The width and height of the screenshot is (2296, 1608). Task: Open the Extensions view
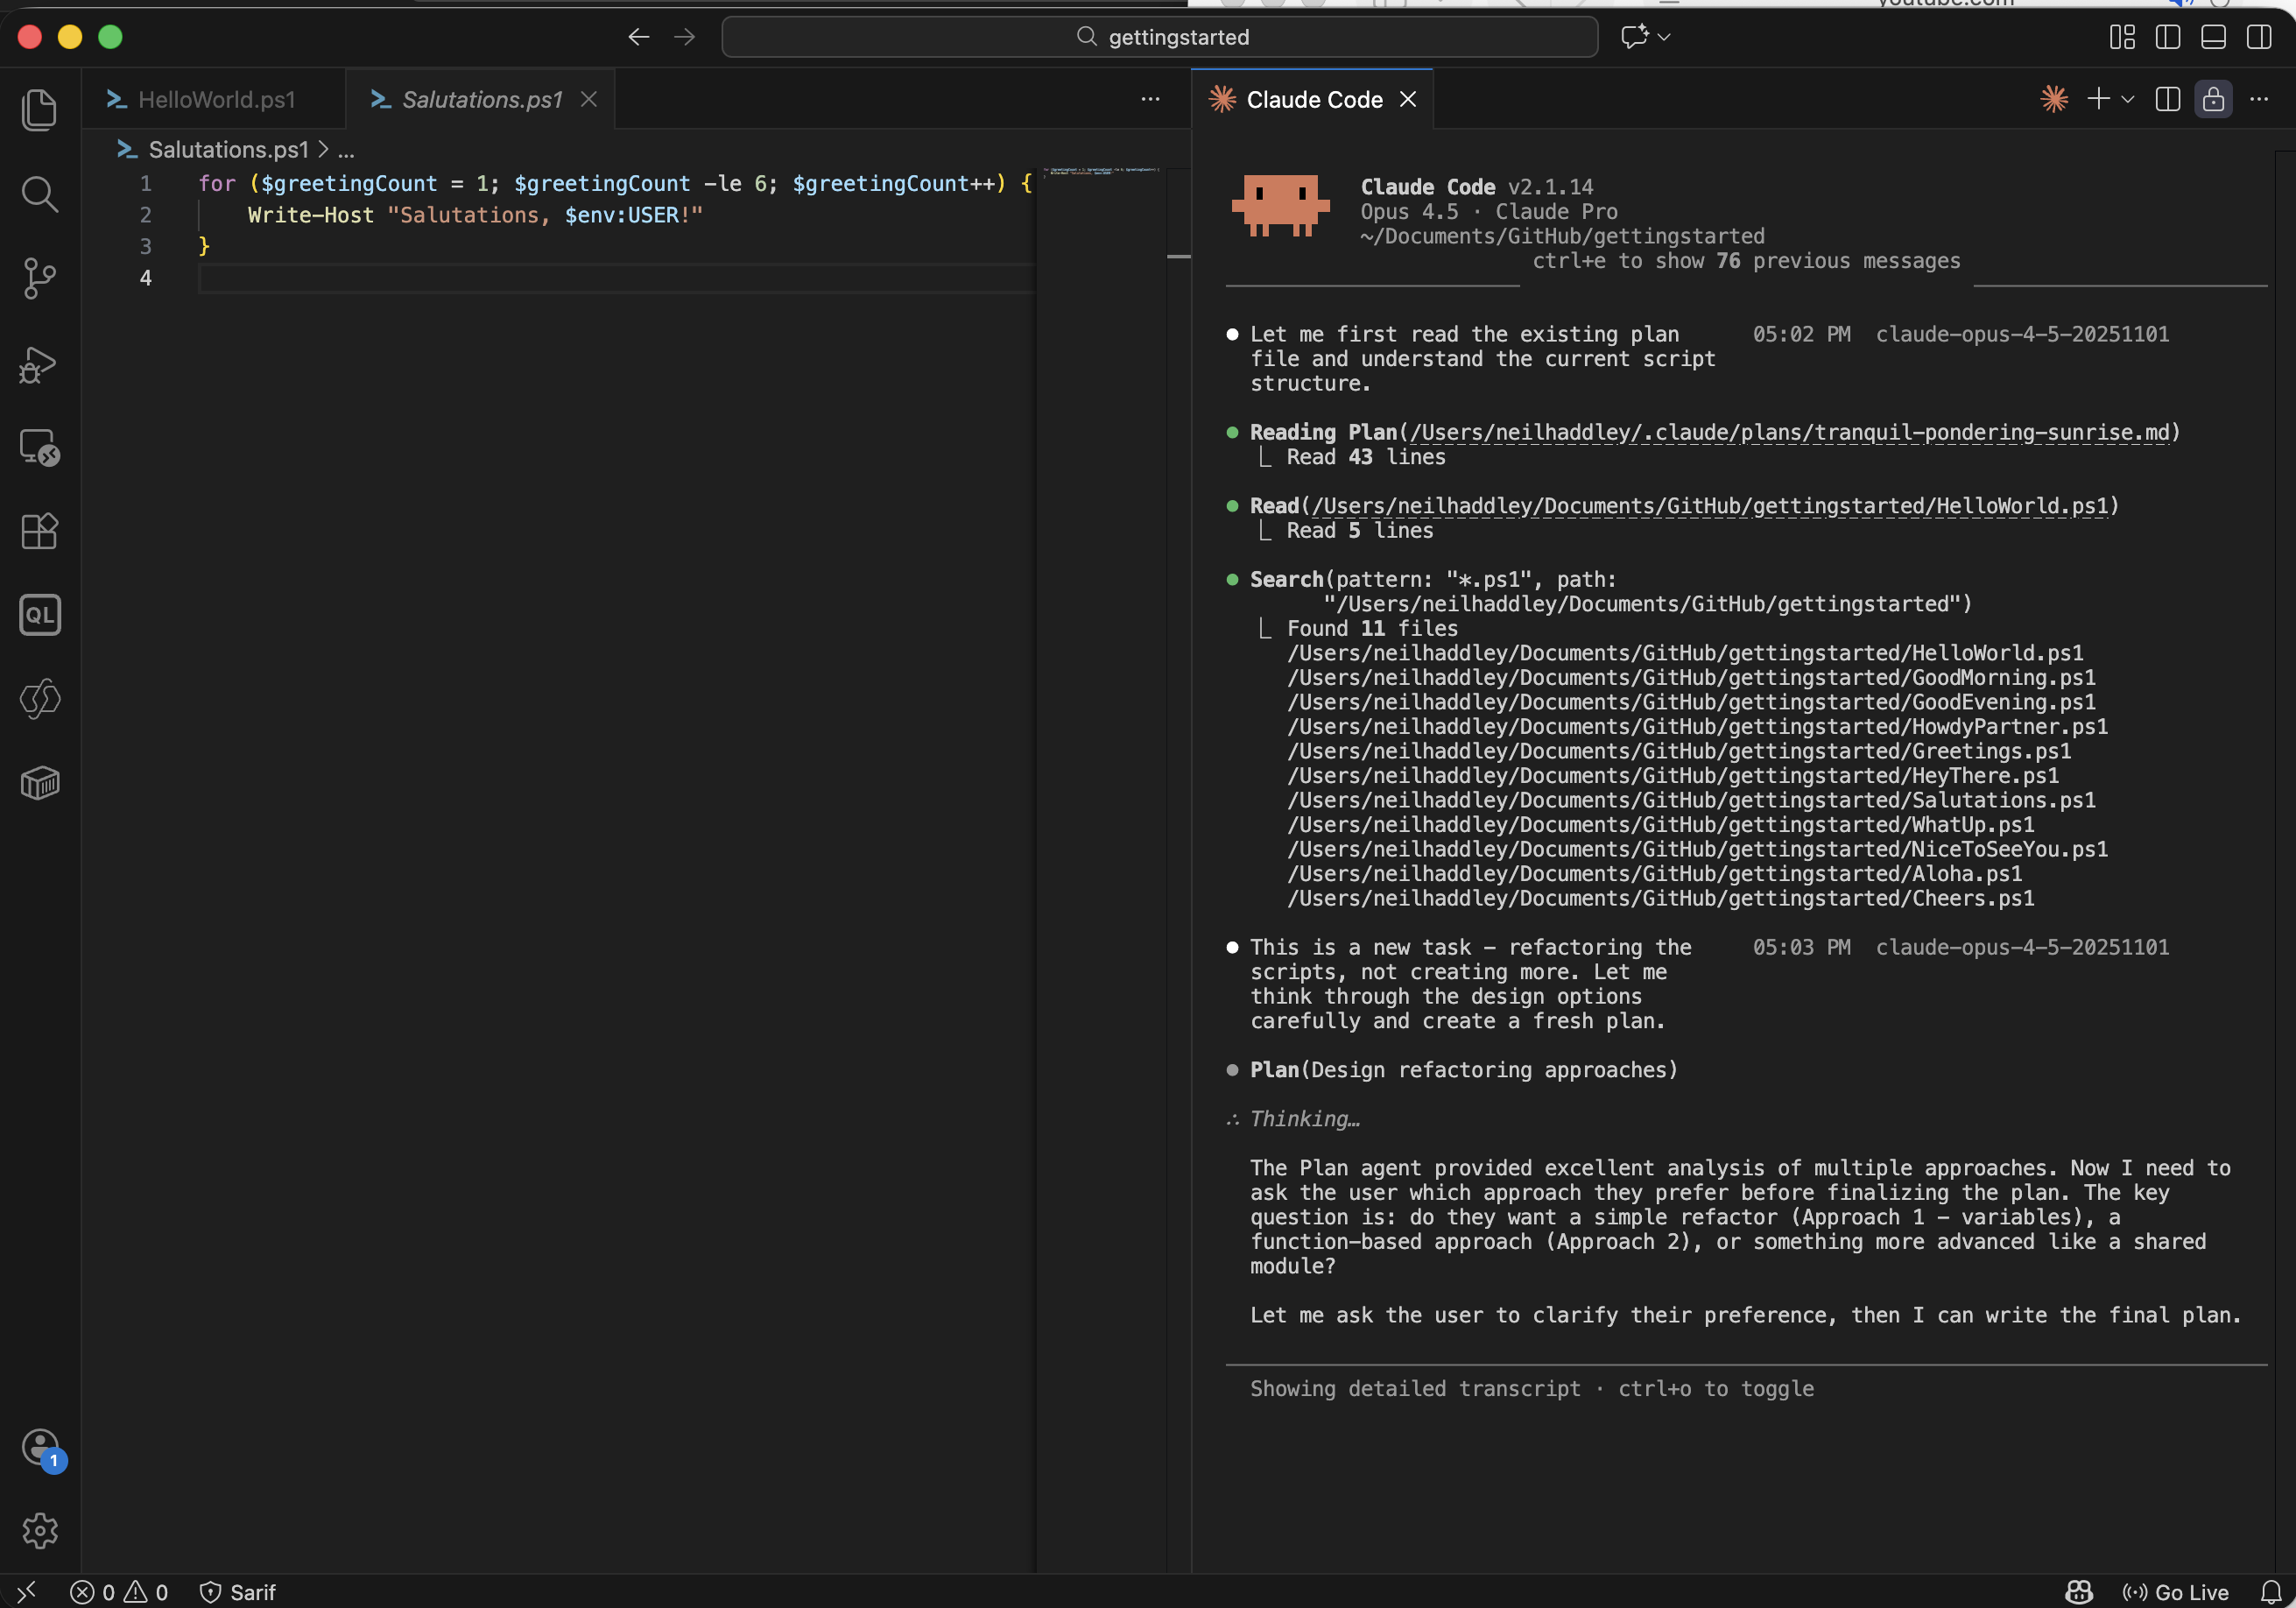[x=39, y=531]
